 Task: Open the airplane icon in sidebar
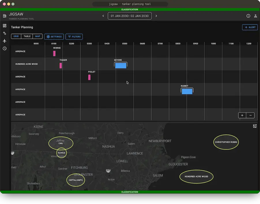[x=5, y=41]
